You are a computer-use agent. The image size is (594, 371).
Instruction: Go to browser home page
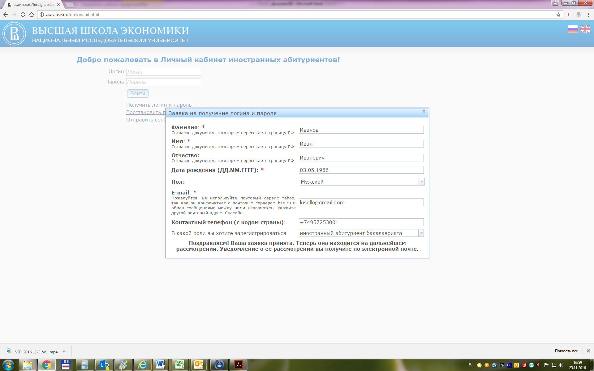pos(32,15)
